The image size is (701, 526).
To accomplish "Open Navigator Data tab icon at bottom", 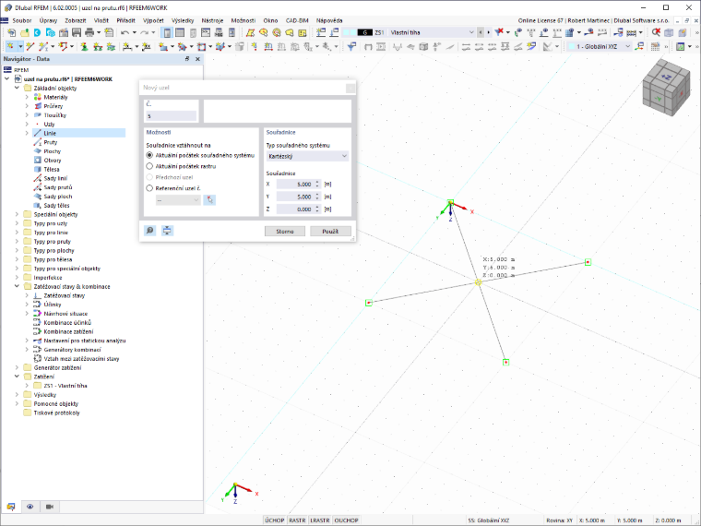I will click(x=11, y=507).
